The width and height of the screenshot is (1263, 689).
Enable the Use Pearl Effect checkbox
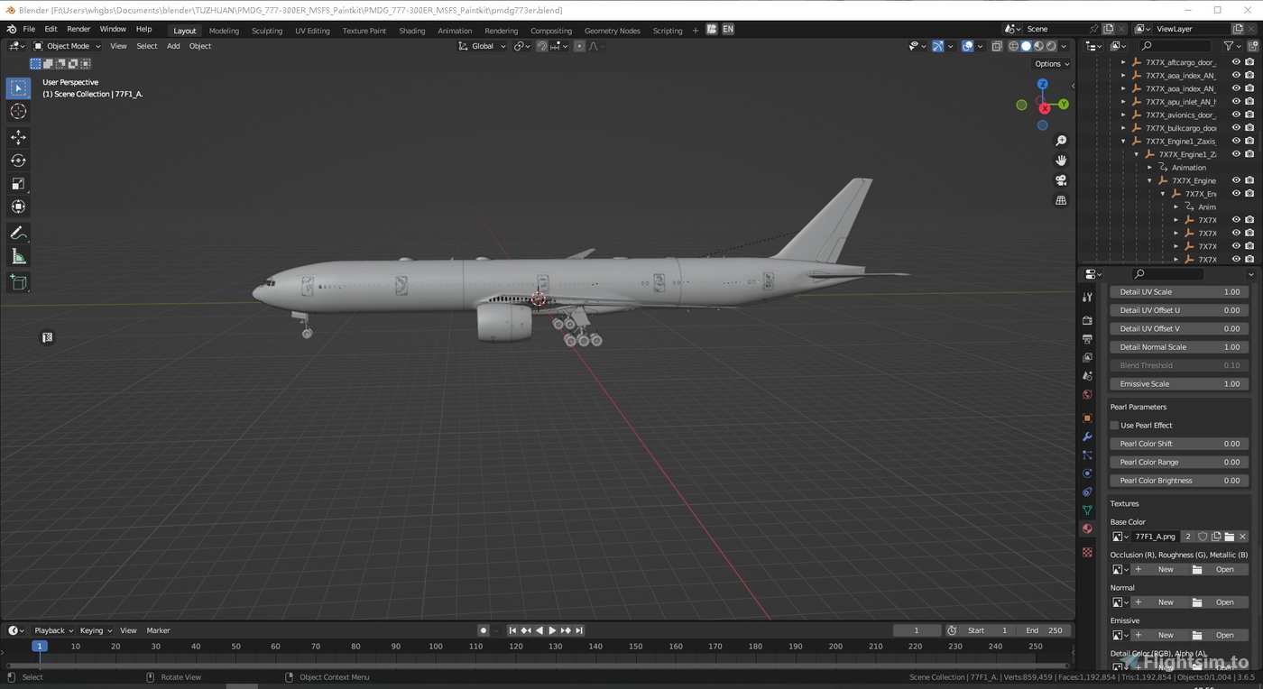pos(1113,425)
